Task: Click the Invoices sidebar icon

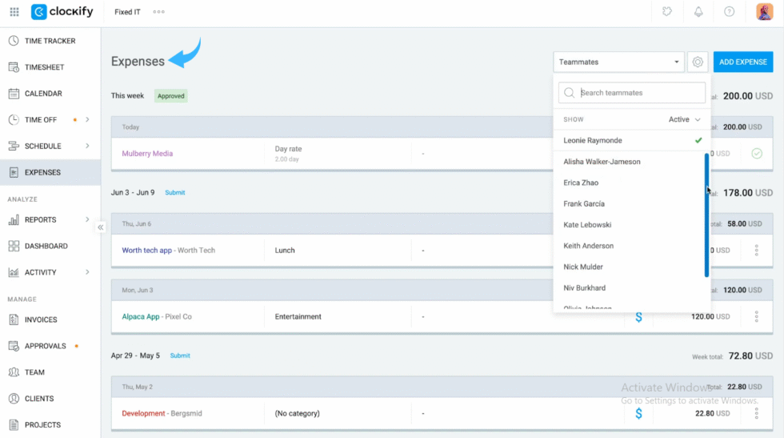Action: tap(14, 319)
